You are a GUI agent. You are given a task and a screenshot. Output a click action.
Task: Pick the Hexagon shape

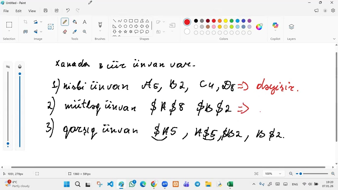tap(131, 26)
